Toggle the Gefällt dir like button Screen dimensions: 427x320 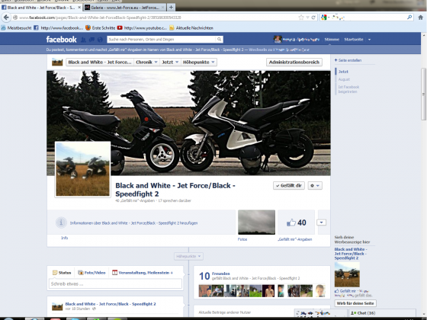point(289,186)
